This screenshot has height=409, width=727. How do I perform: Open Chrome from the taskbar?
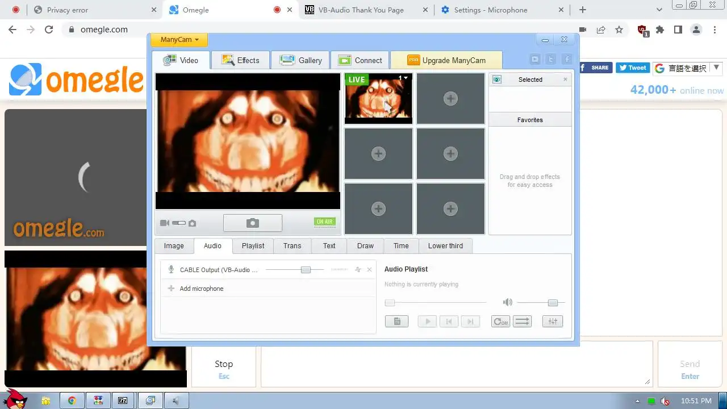72,400
